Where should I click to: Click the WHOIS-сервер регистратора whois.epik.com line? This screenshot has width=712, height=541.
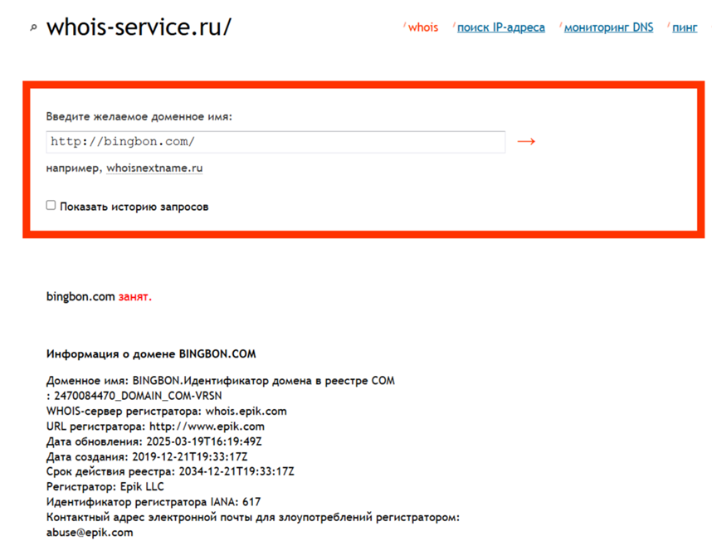pyautogui.click(x=167, y=412)
